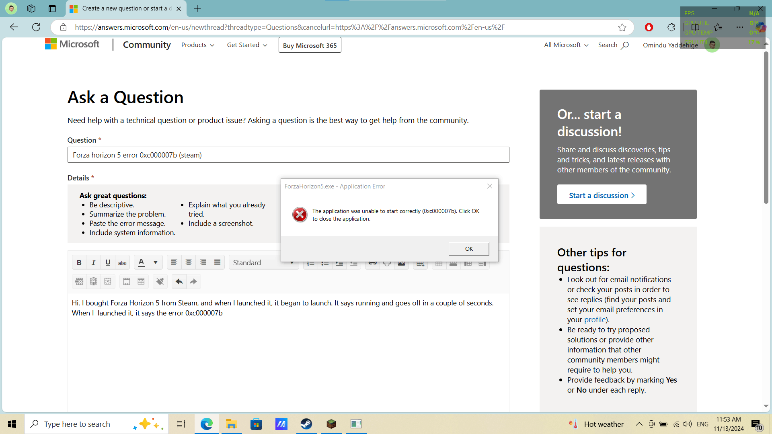Redo the last edit

193,282
